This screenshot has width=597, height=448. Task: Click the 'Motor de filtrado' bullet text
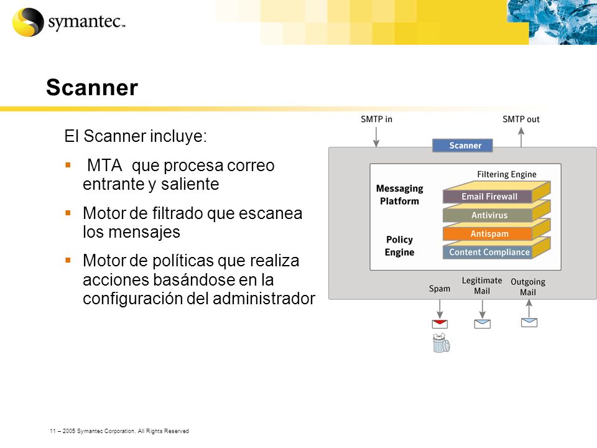192,223
